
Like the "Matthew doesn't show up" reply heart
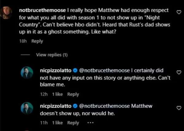179,108
